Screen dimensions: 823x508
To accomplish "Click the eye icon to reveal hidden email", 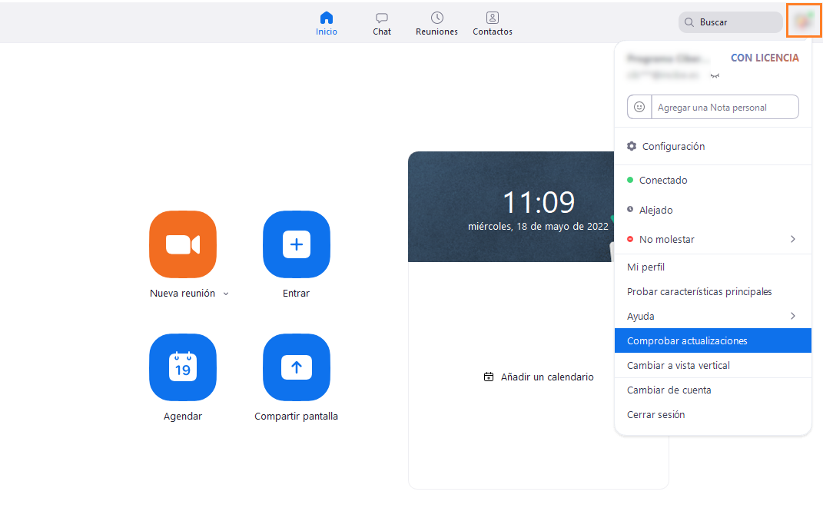I will [x=715, y=75].
